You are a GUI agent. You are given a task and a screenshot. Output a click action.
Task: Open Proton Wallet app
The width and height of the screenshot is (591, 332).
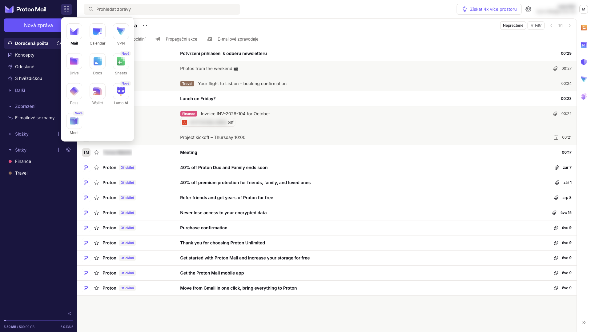[98, 94]
